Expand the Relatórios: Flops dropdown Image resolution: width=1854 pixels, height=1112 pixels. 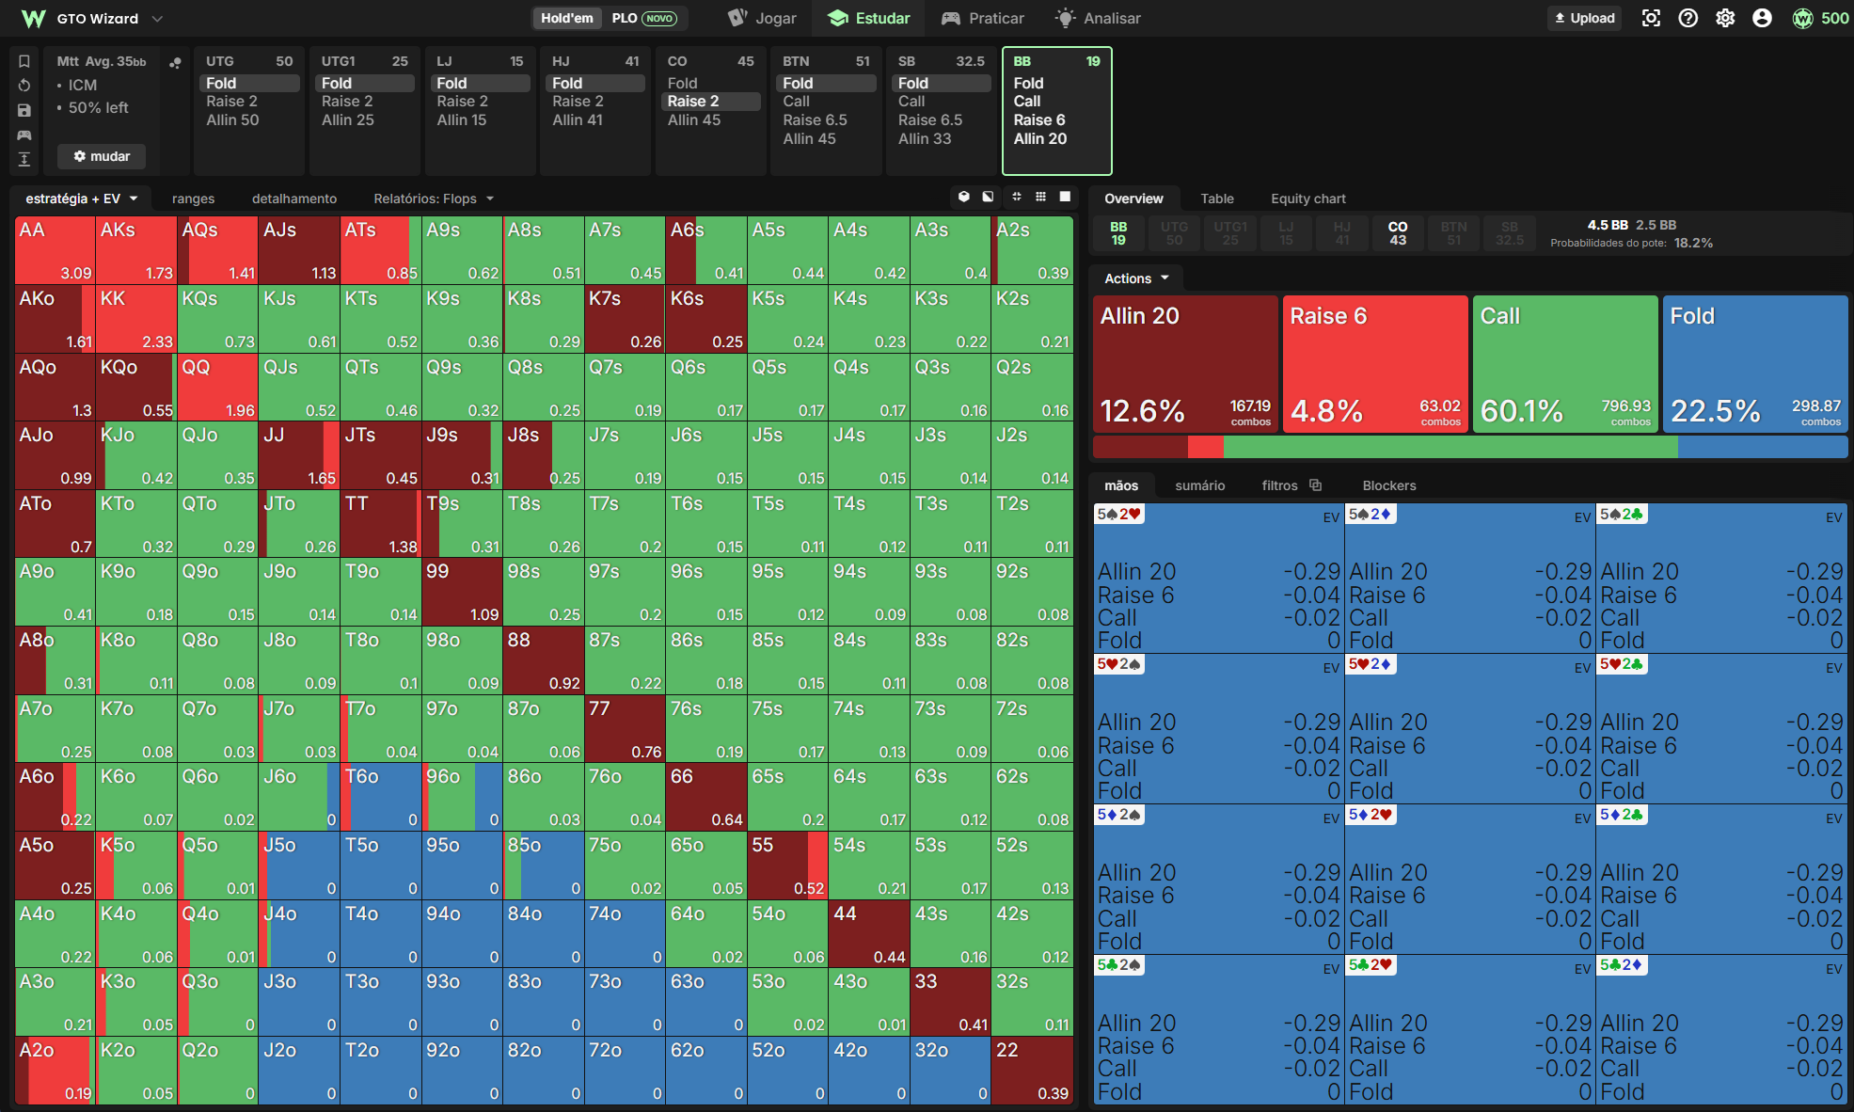click(x=434, y=199)
